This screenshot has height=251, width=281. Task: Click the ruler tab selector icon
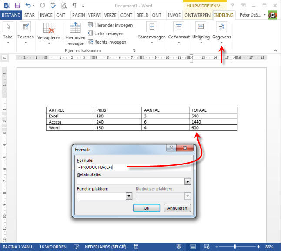[x=5, y=58]
